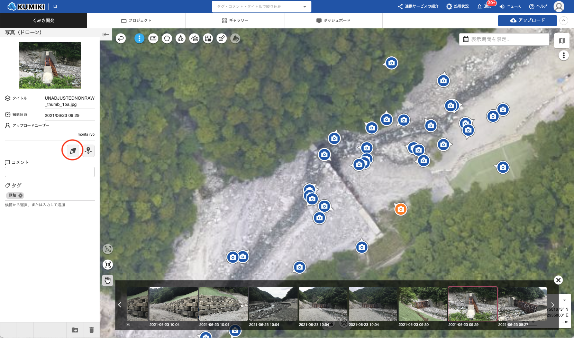
Task: Toggle the hand pan mode button
Action: tap(108, 280)
